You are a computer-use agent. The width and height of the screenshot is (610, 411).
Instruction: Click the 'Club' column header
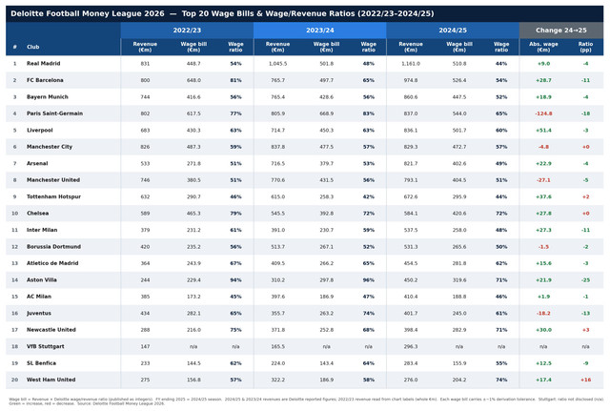pyautogui.click(x=33, y=47)
